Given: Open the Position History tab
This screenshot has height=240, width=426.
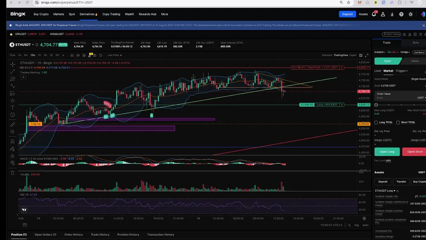Looking at the screenshot, I should (x=128, y=235).
